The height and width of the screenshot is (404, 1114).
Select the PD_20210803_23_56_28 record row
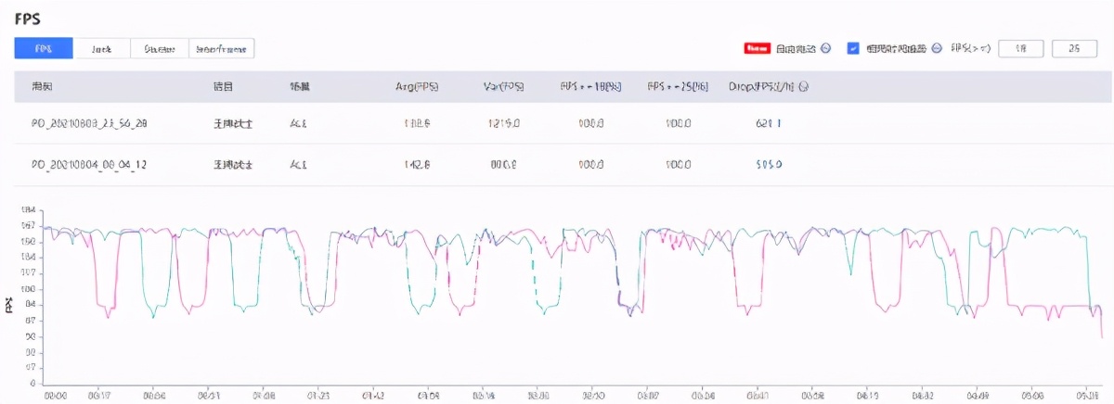tap(89, 122)
